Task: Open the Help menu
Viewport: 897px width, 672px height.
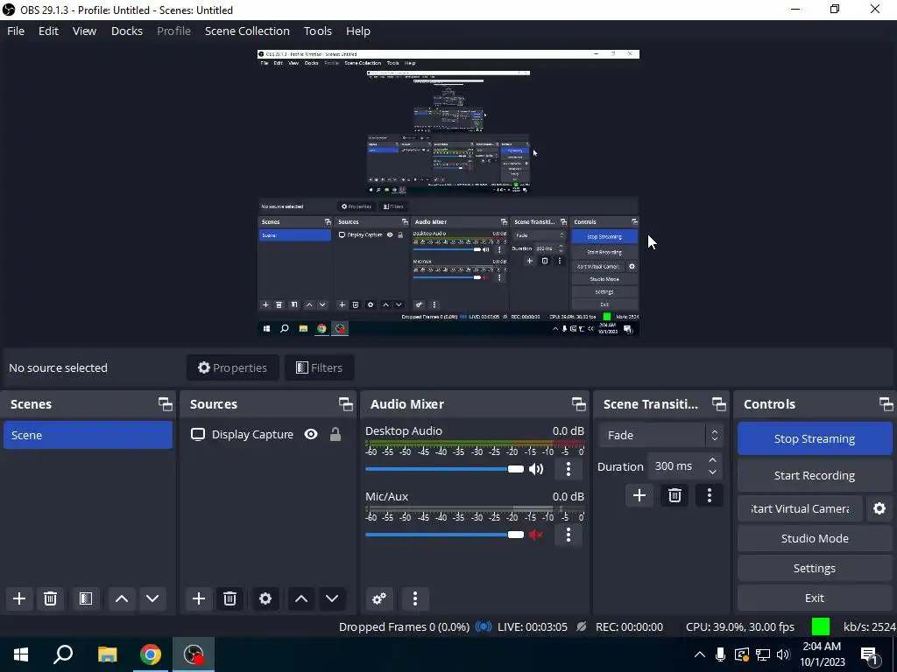Action: tap(358, 31)
